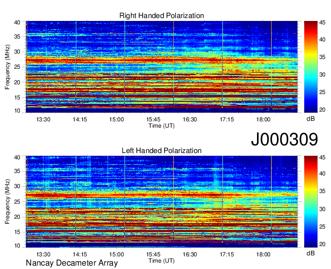Click the 30 value on Left Handed color bar

[x=322, y=209]
